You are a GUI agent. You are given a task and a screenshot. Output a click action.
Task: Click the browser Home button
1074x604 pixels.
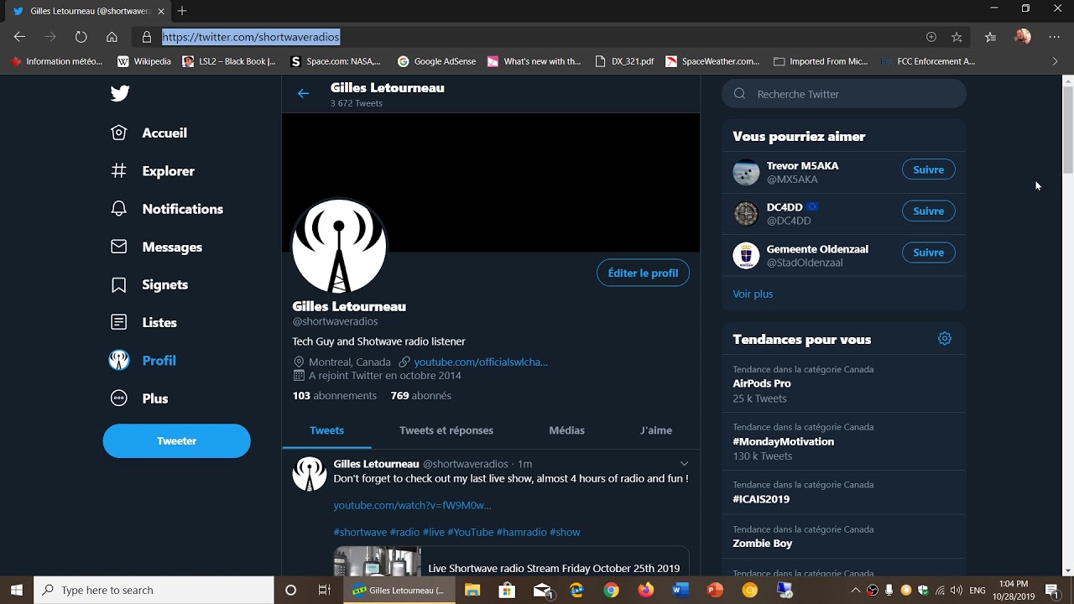(112, 37)
